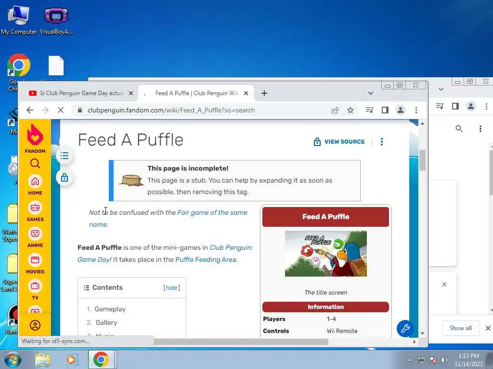Open Windows Media Player from taskbar

72,360
